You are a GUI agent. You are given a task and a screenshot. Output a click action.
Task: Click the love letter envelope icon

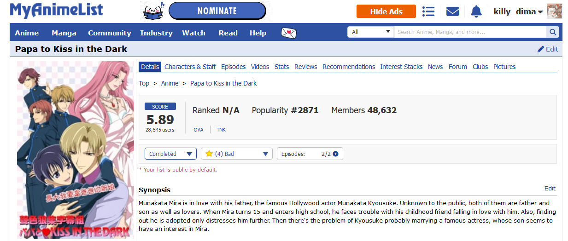click(289, 33)
